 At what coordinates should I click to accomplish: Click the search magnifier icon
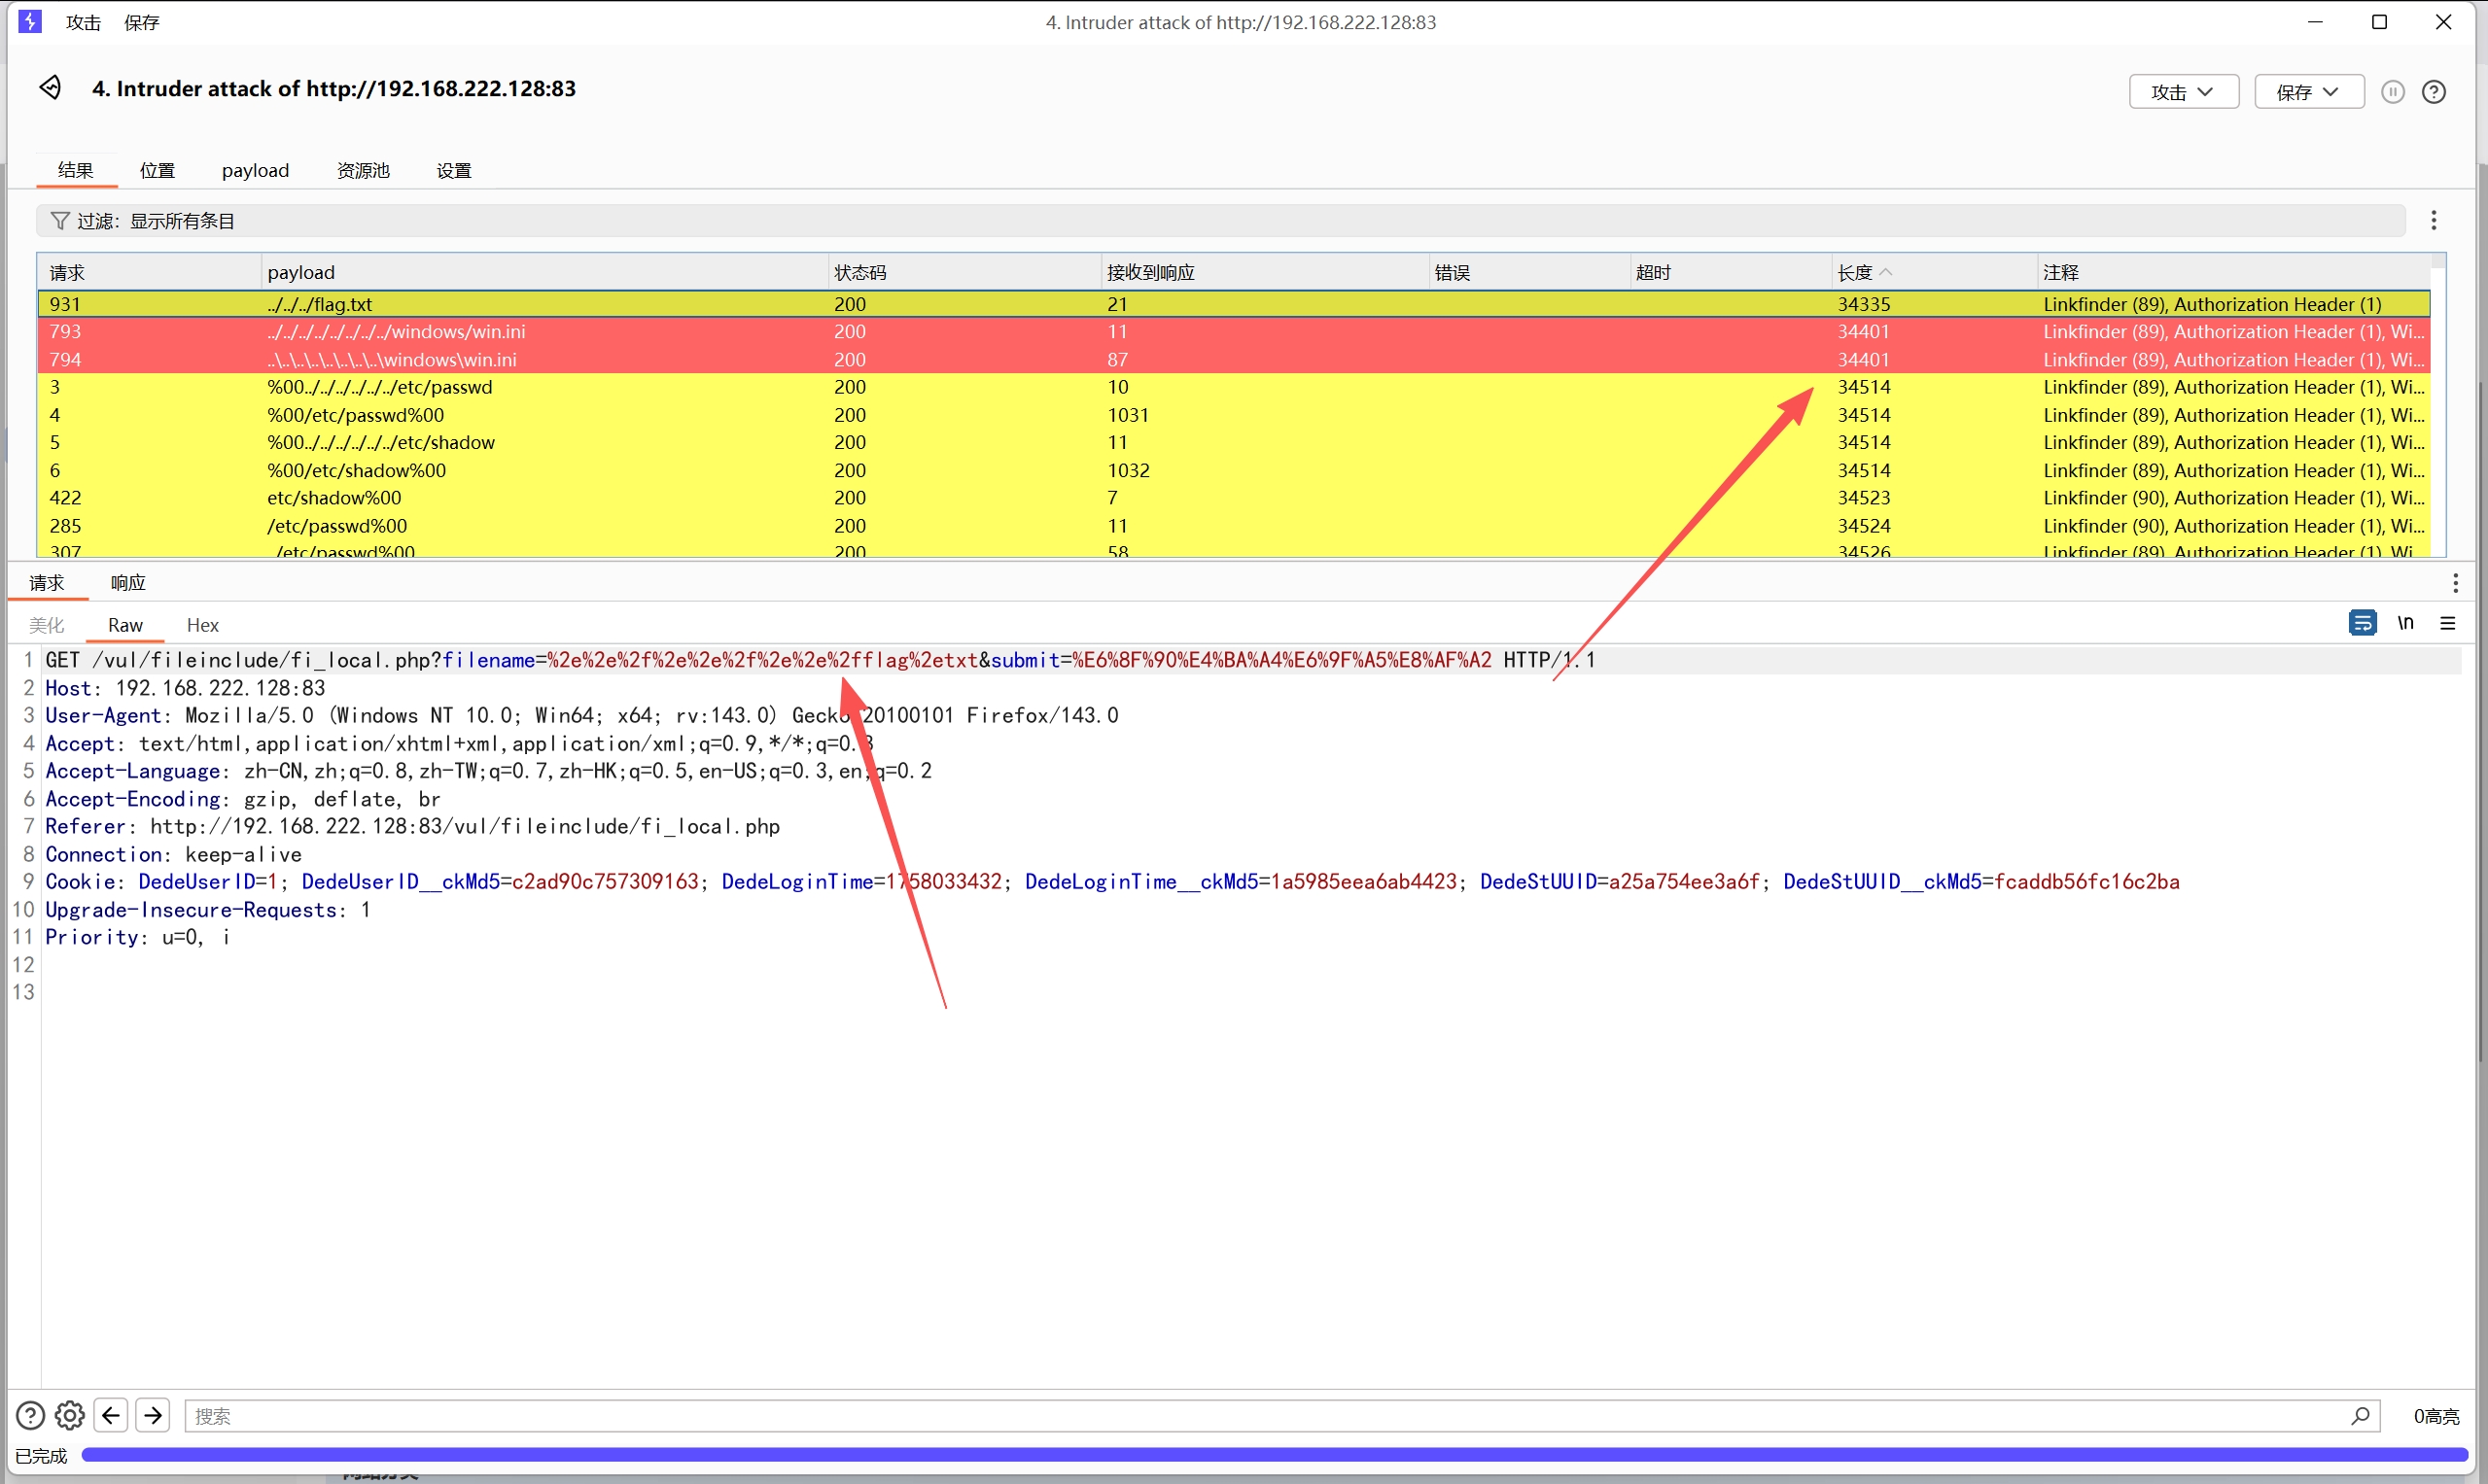point(2360,1415)
